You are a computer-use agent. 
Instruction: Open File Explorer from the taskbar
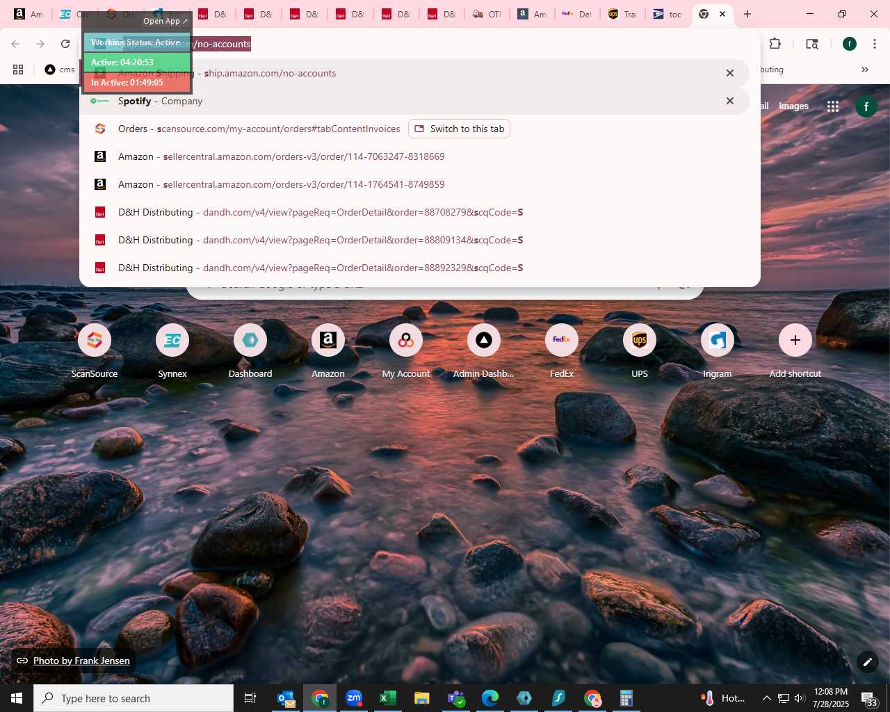[422, 698]
